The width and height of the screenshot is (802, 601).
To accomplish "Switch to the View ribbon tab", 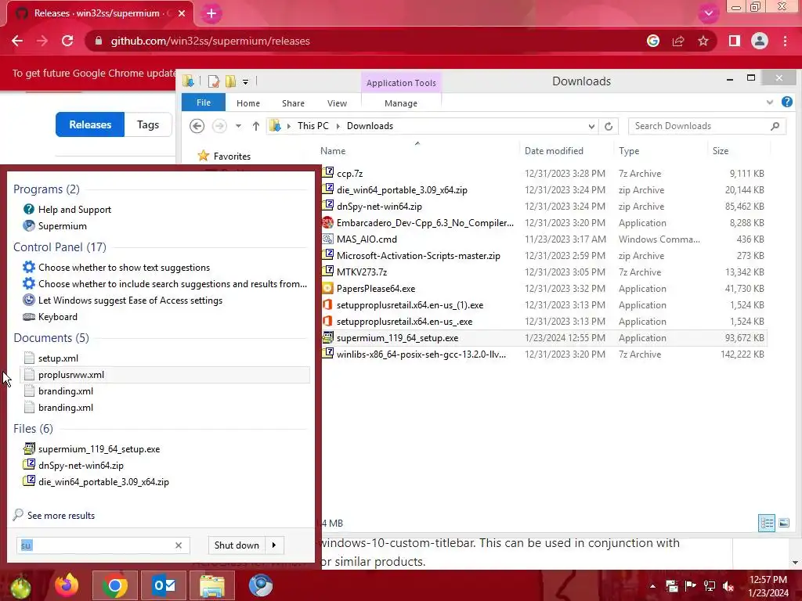I will click(337, 103).
